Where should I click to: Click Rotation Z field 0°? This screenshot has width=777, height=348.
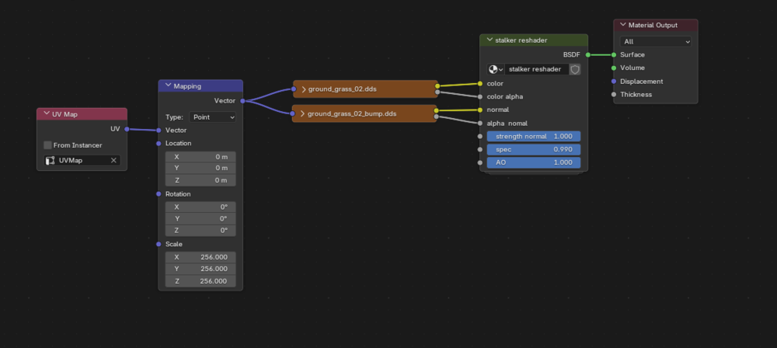pyautogui.click(x=200, y=231)
